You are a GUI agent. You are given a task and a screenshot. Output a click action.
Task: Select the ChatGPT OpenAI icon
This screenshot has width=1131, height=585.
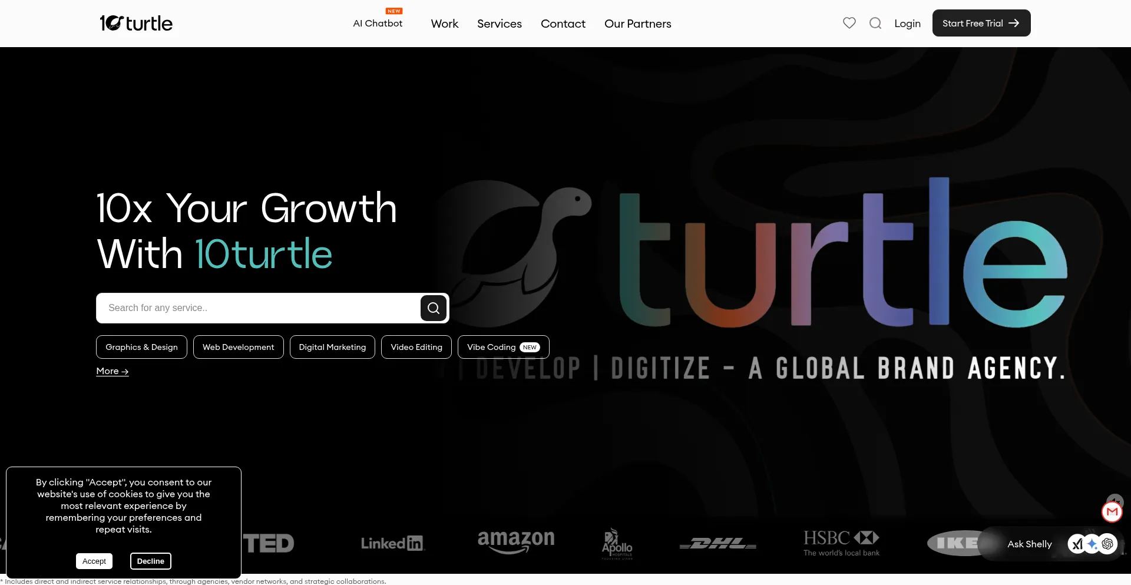tap(1107, 544)
